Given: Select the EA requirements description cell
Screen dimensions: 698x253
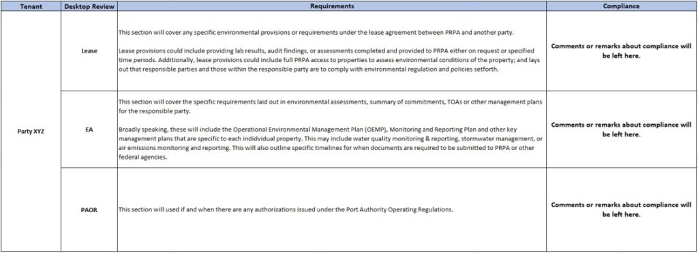Looking at the screenshot, I should coord(332,129).
